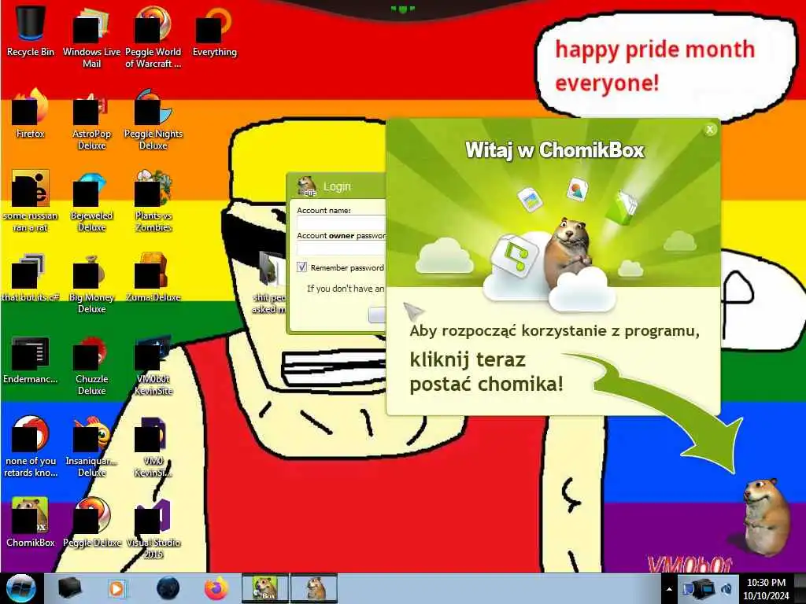
Task: Toggle the Remember password checkbox
Action: [x=301, y=267]
